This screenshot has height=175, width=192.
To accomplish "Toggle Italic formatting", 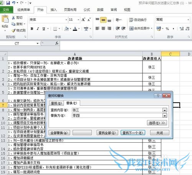I will [38, 29].
